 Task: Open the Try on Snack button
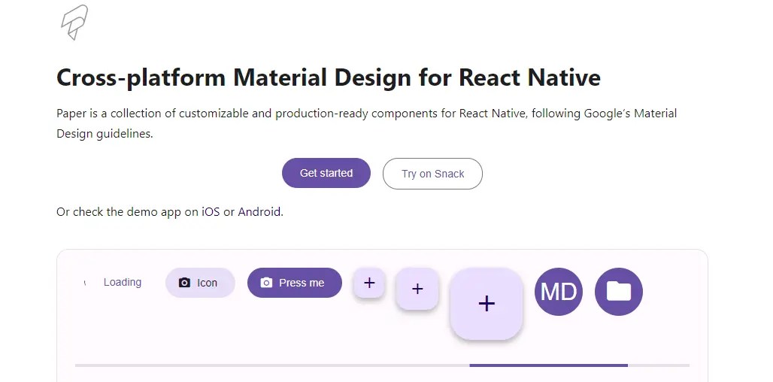pos(432,174)
